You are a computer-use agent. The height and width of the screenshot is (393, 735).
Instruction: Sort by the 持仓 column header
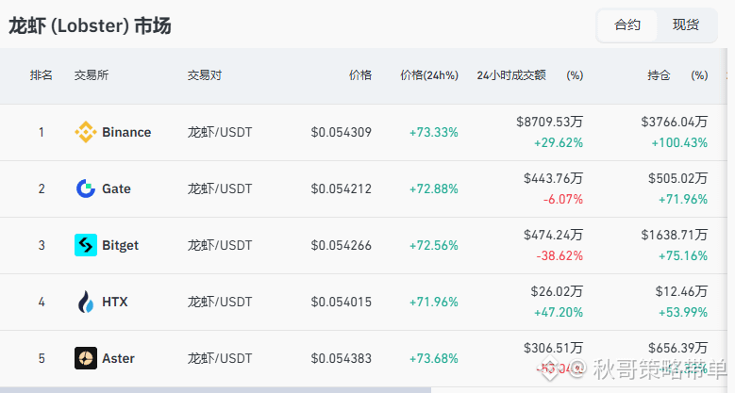660,75
